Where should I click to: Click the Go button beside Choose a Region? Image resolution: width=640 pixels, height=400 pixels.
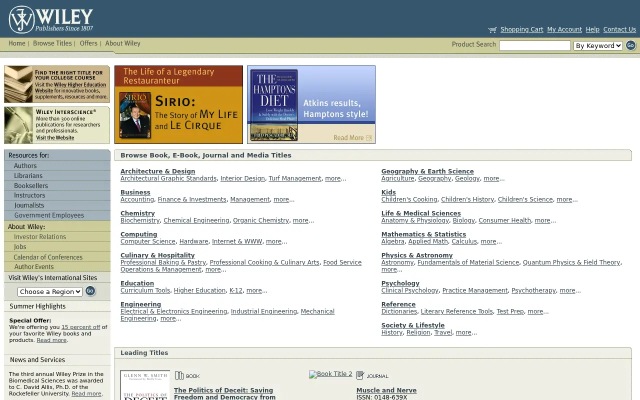pos(90,291)
